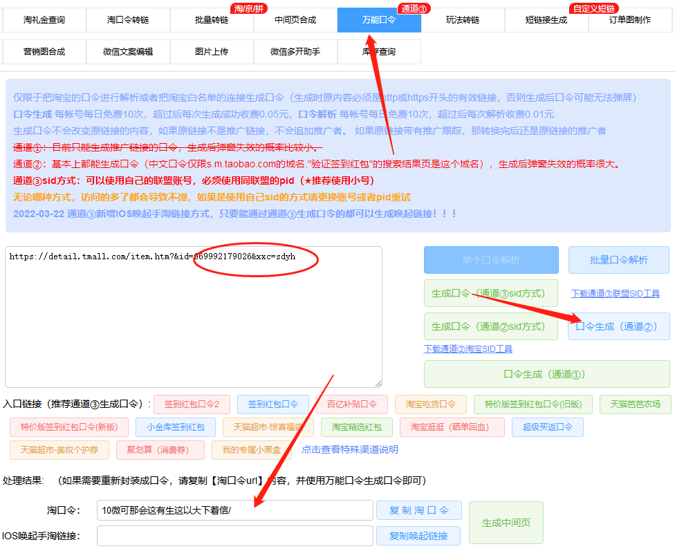The height and width of the screenshot is (560, 675).
Task: Select the 淘宝吃货口令 button
Action: pyautogui.click(x=430, y=404)
